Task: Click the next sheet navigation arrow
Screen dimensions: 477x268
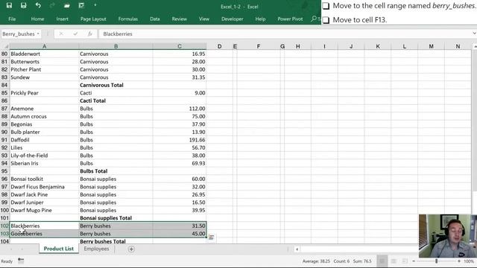Action: (x=22, y=249)
